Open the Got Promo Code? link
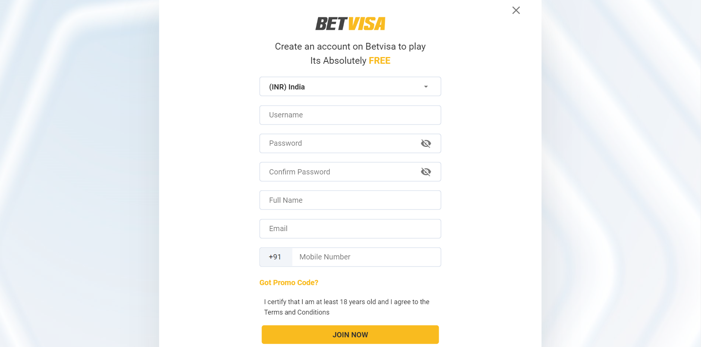 click(x=289, y=283)
